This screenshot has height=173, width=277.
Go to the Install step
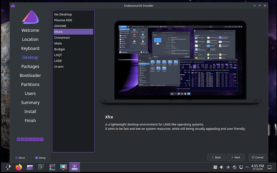[30, 112]
